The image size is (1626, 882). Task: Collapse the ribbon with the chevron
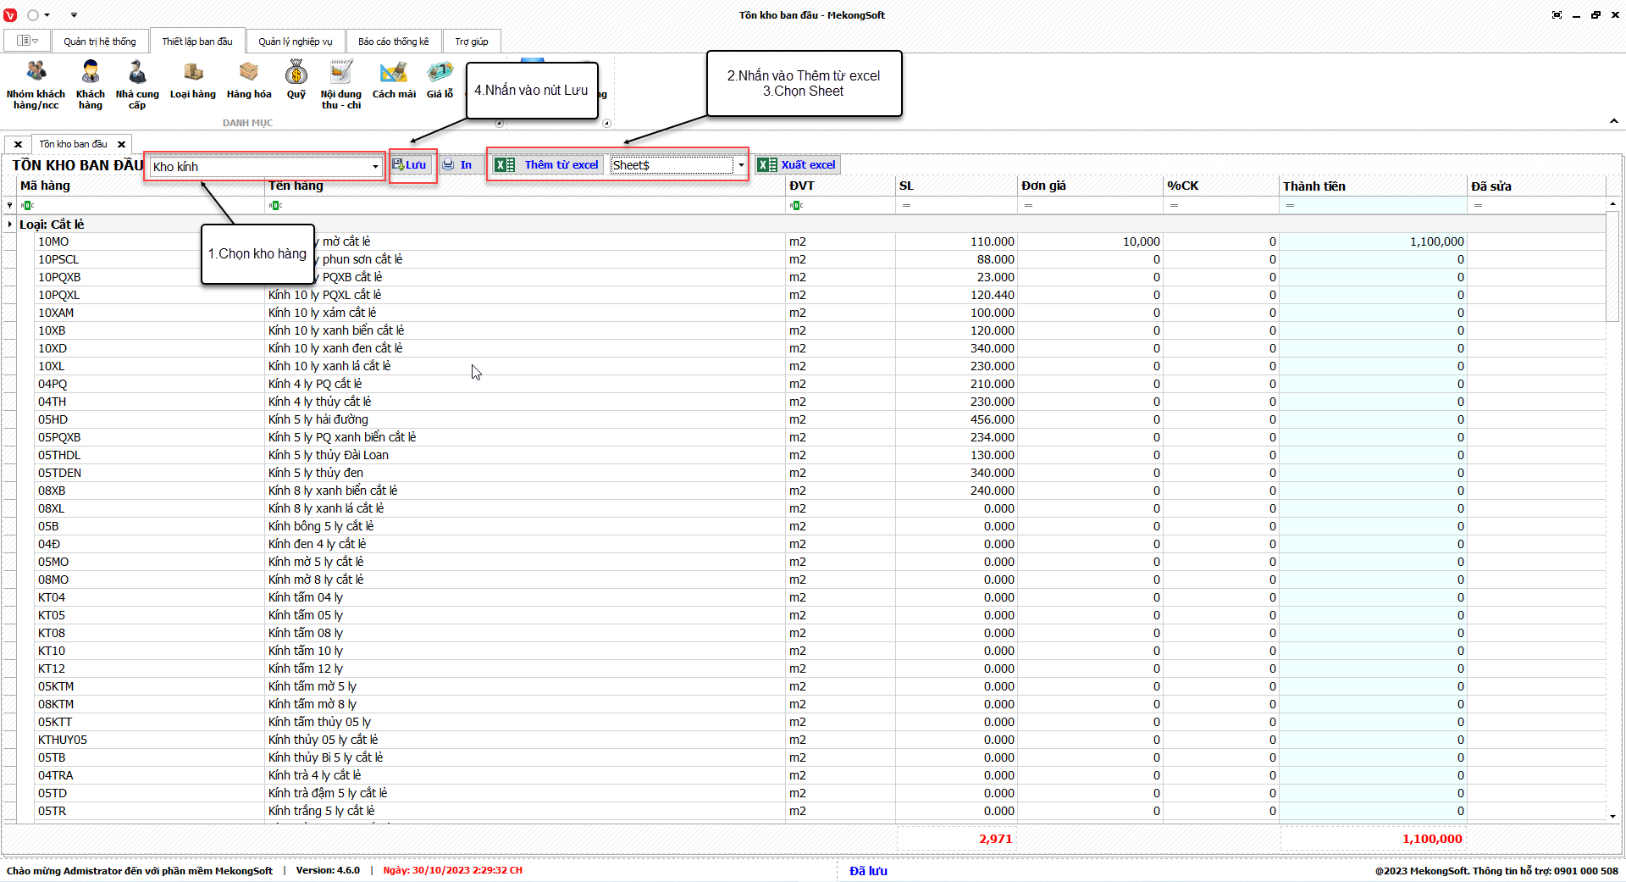tap(1613, 122)
